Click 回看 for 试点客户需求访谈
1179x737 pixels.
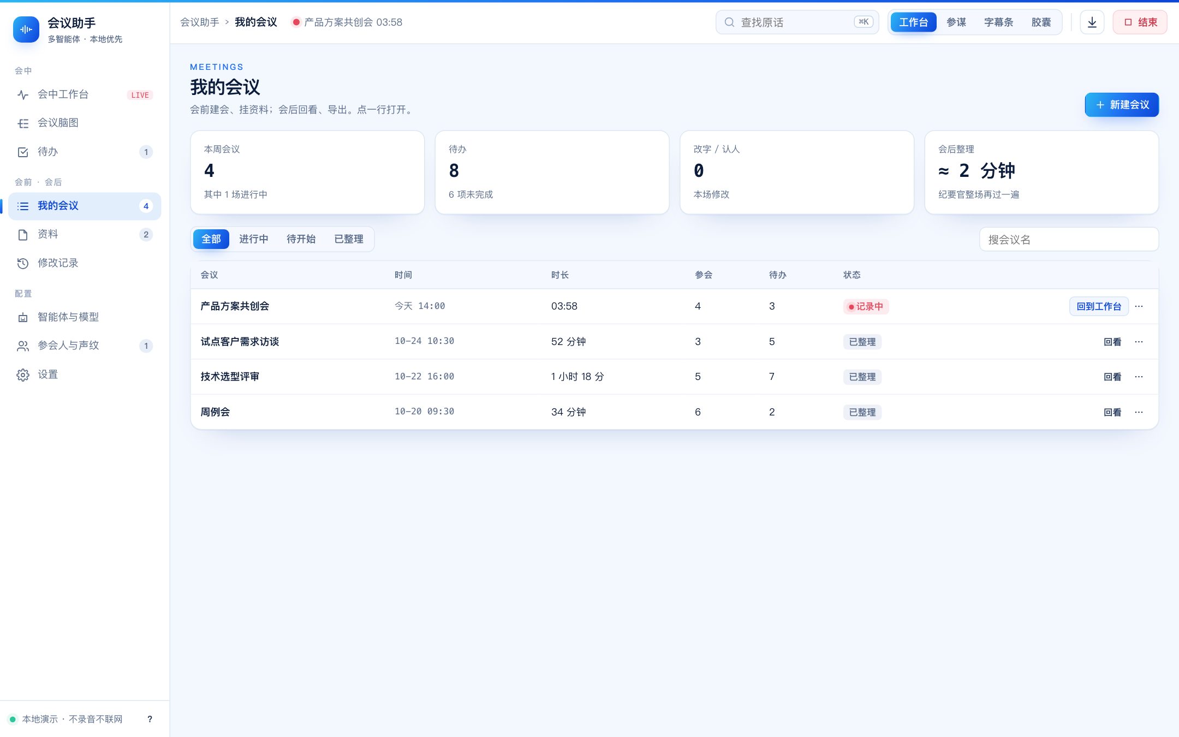coord(1112,342)
